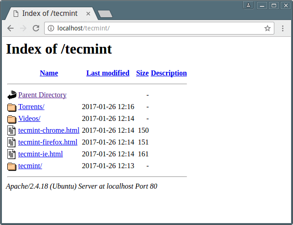Image resolution: width=293 pixels, height=225 pixels.
Task: Sort the listing by Last modified
Action: point(108,73)
